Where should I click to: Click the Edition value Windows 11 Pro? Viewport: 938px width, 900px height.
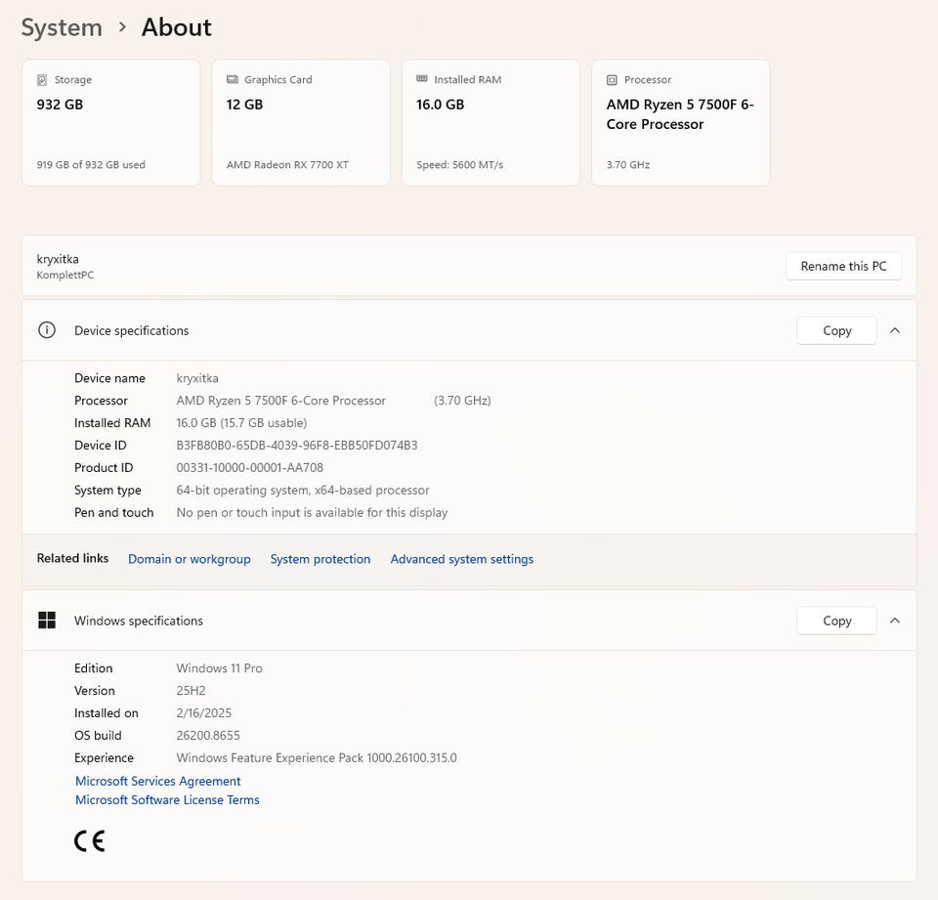click(220, 668)
